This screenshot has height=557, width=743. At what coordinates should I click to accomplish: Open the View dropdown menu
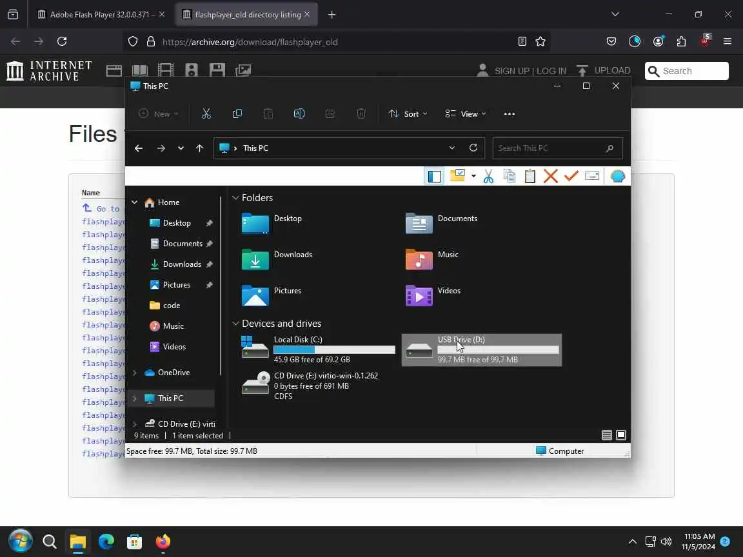click(x=465, y=113)
